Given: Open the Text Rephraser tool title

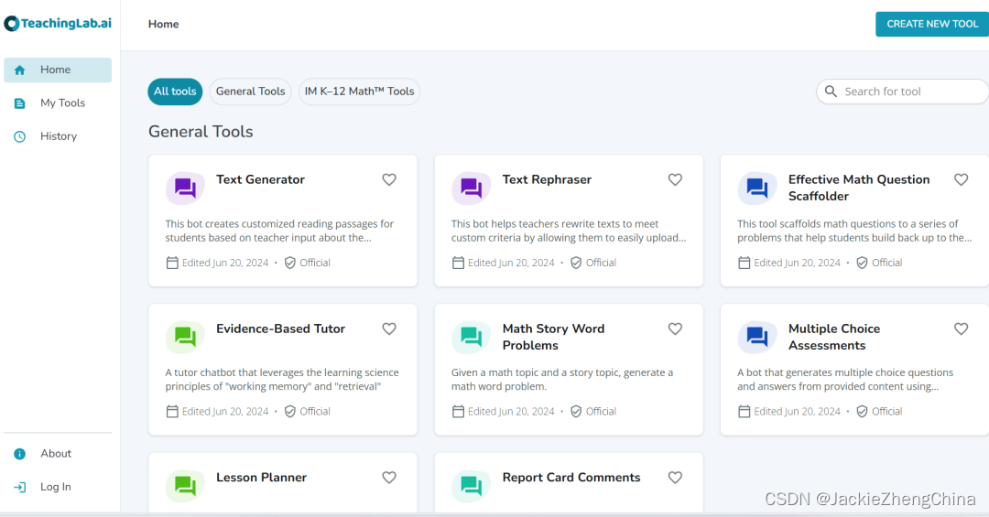Looking at the screenshot, I should 547,179.
